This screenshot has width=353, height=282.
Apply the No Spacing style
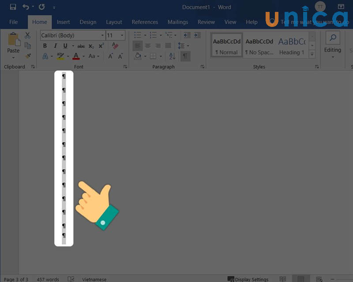pyautogui.click(x=259, y=46)
